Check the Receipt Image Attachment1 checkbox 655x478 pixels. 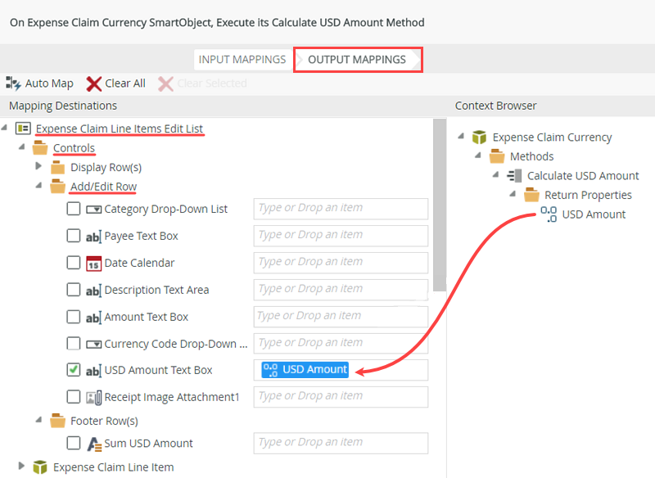pyautogui.click(x=74, y=396)
